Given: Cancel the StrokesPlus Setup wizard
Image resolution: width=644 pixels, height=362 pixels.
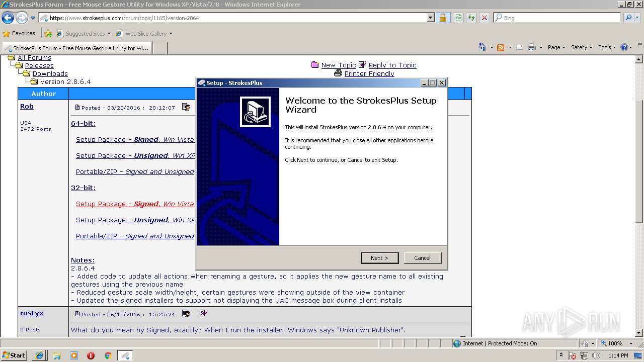Looking at the screenshot, I should tap(423, 258).
